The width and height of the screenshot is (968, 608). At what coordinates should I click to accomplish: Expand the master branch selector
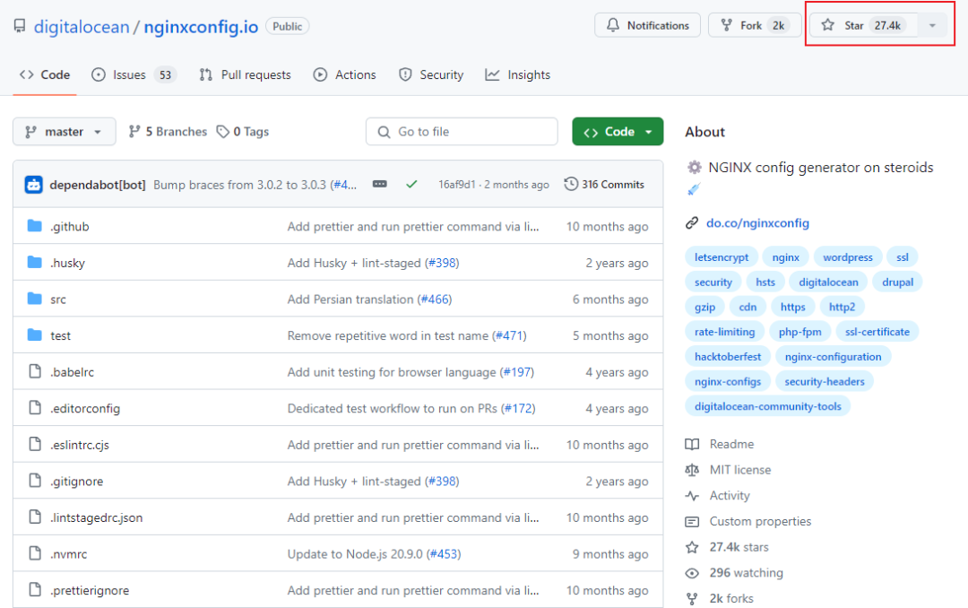coord(65,132)
